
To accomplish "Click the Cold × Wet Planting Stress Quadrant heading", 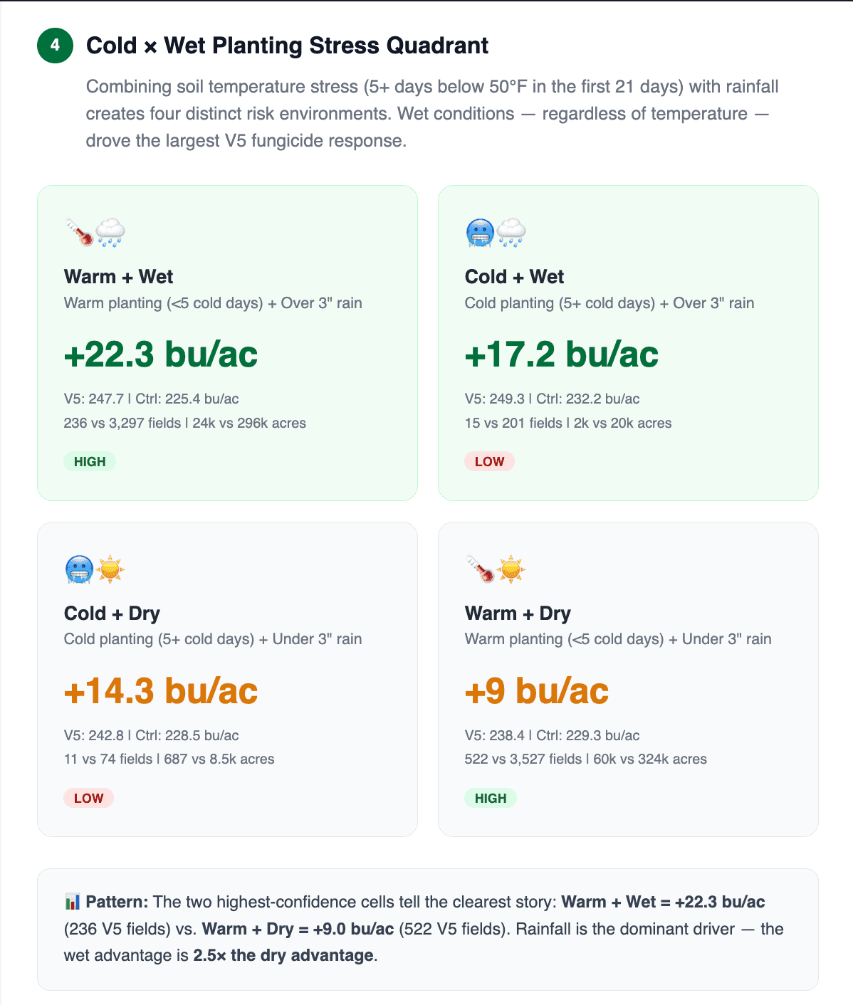I will pyautogui.click(x=287, y=46).
